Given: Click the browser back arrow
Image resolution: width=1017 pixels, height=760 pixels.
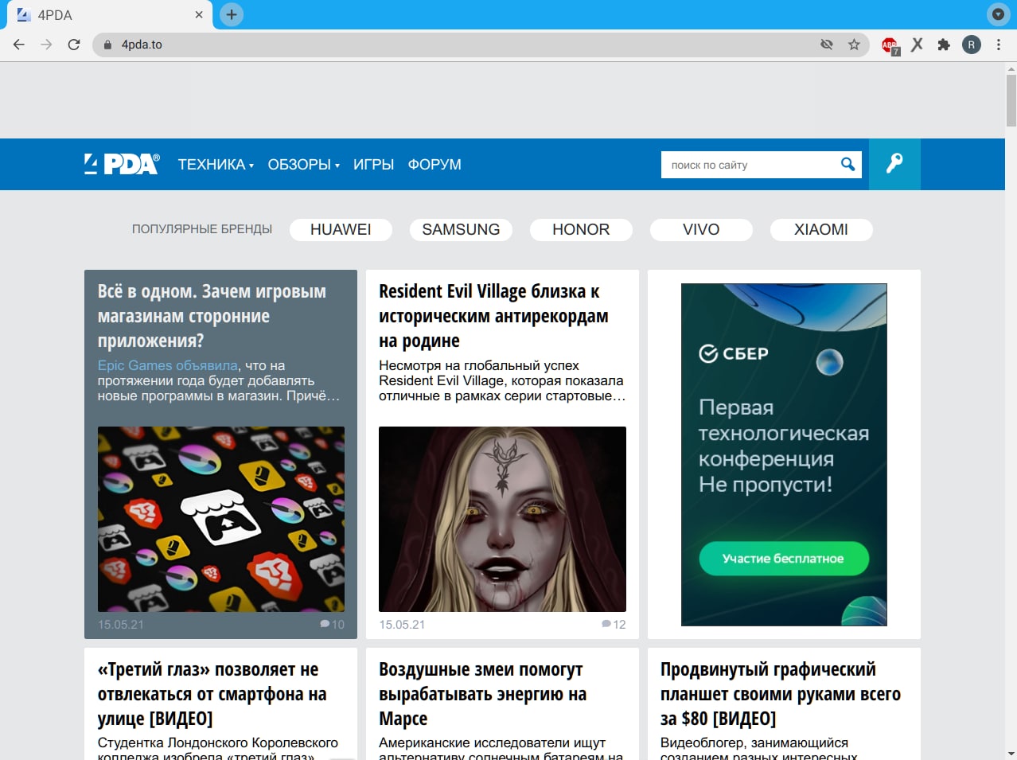Looking at the screenshot, I should 19,45.
